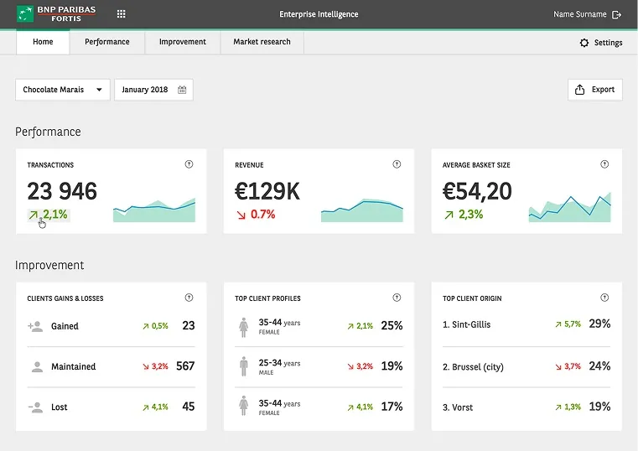Click info icon on Clients Gains & Losses card
This screenshot has height=451, width=638.
pyautogui.click(x=189, y=298)
